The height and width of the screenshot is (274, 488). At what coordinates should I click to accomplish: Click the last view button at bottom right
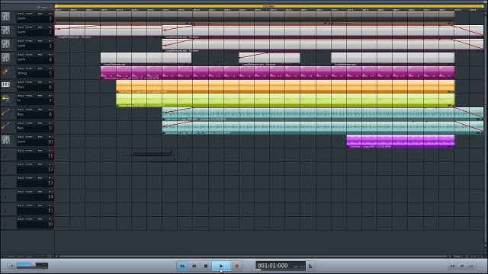471,266
